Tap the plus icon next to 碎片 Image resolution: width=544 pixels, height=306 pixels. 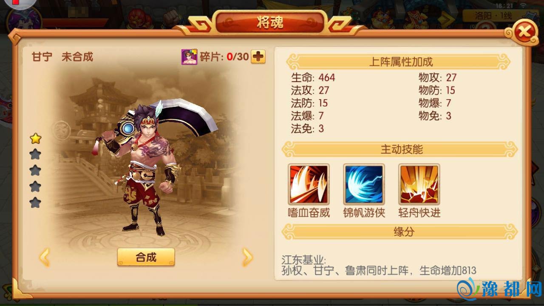coord(258,57)
